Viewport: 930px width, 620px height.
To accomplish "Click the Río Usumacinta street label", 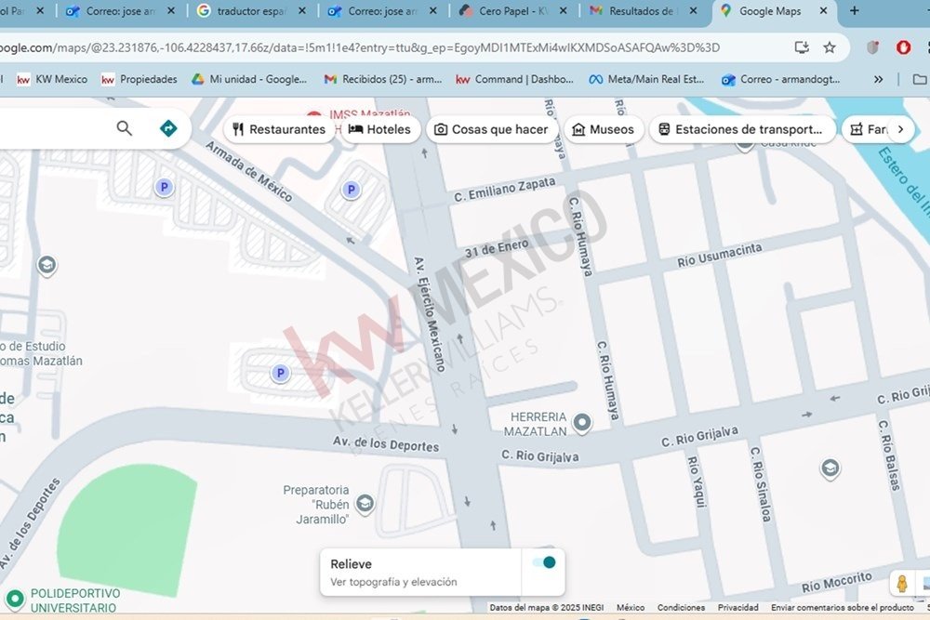I will 720,256.
